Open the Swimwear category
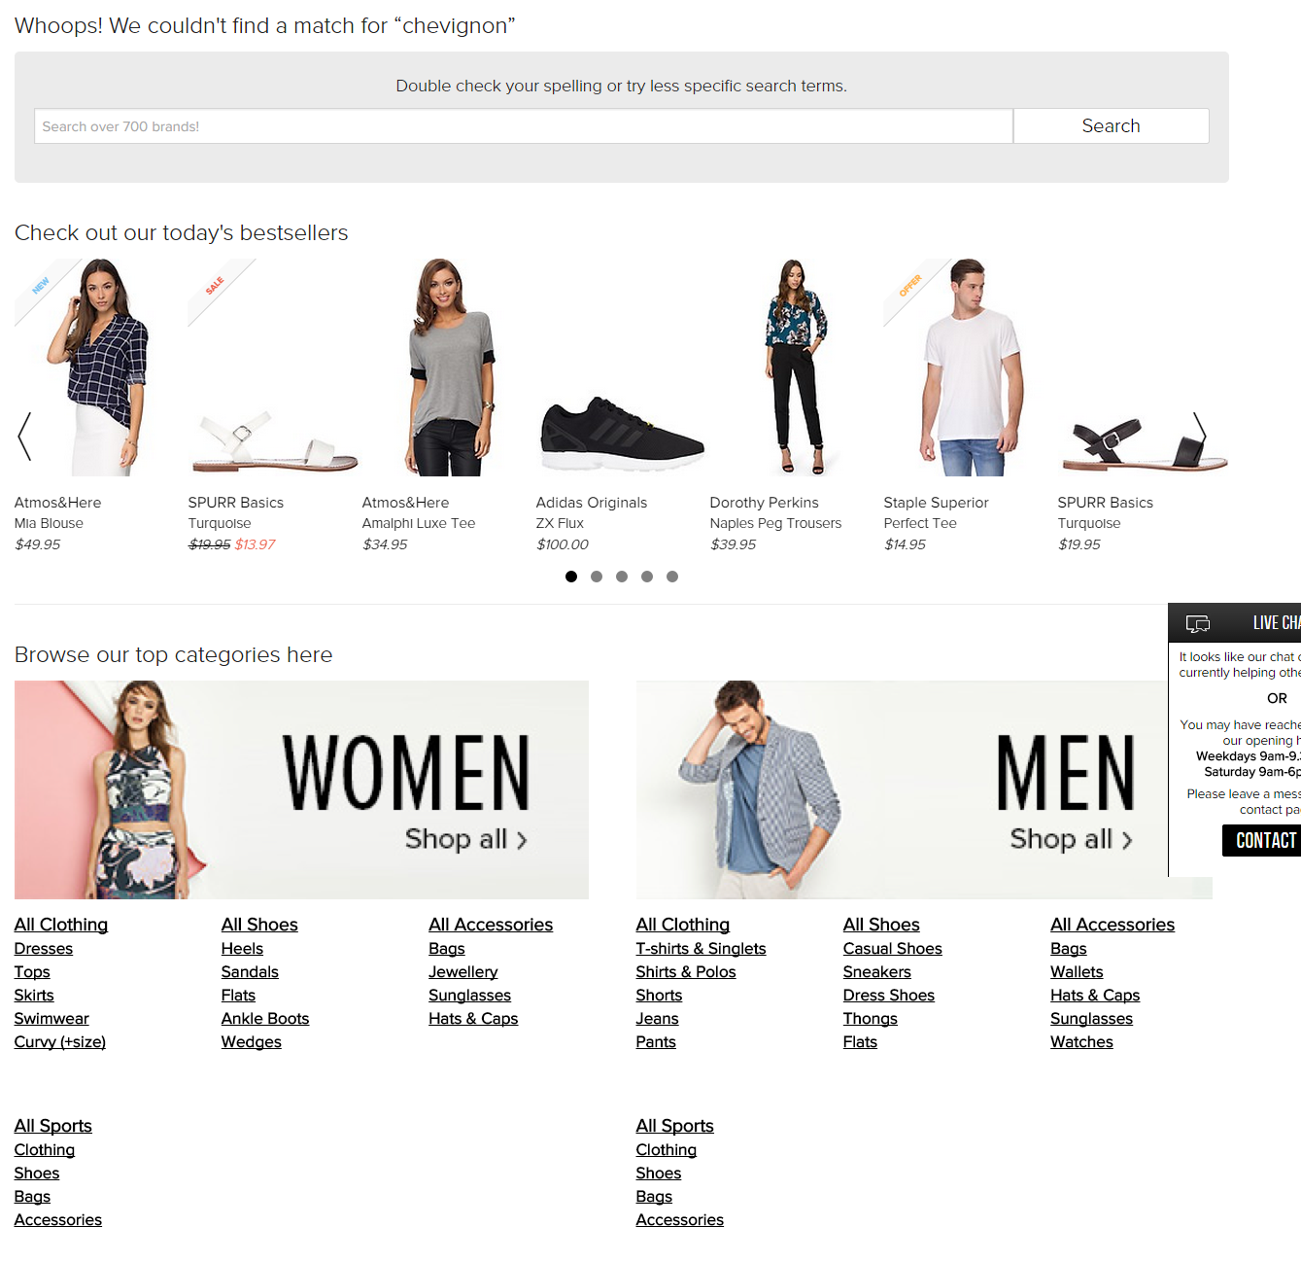Screen dimensions: 1301x1261 pos(51,1019)
